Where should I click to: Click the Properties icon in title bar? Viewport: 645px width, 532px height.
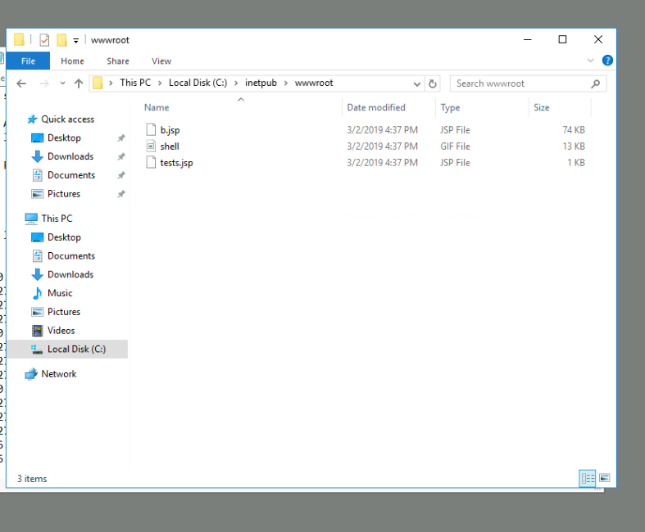click(x=44, y=40)
